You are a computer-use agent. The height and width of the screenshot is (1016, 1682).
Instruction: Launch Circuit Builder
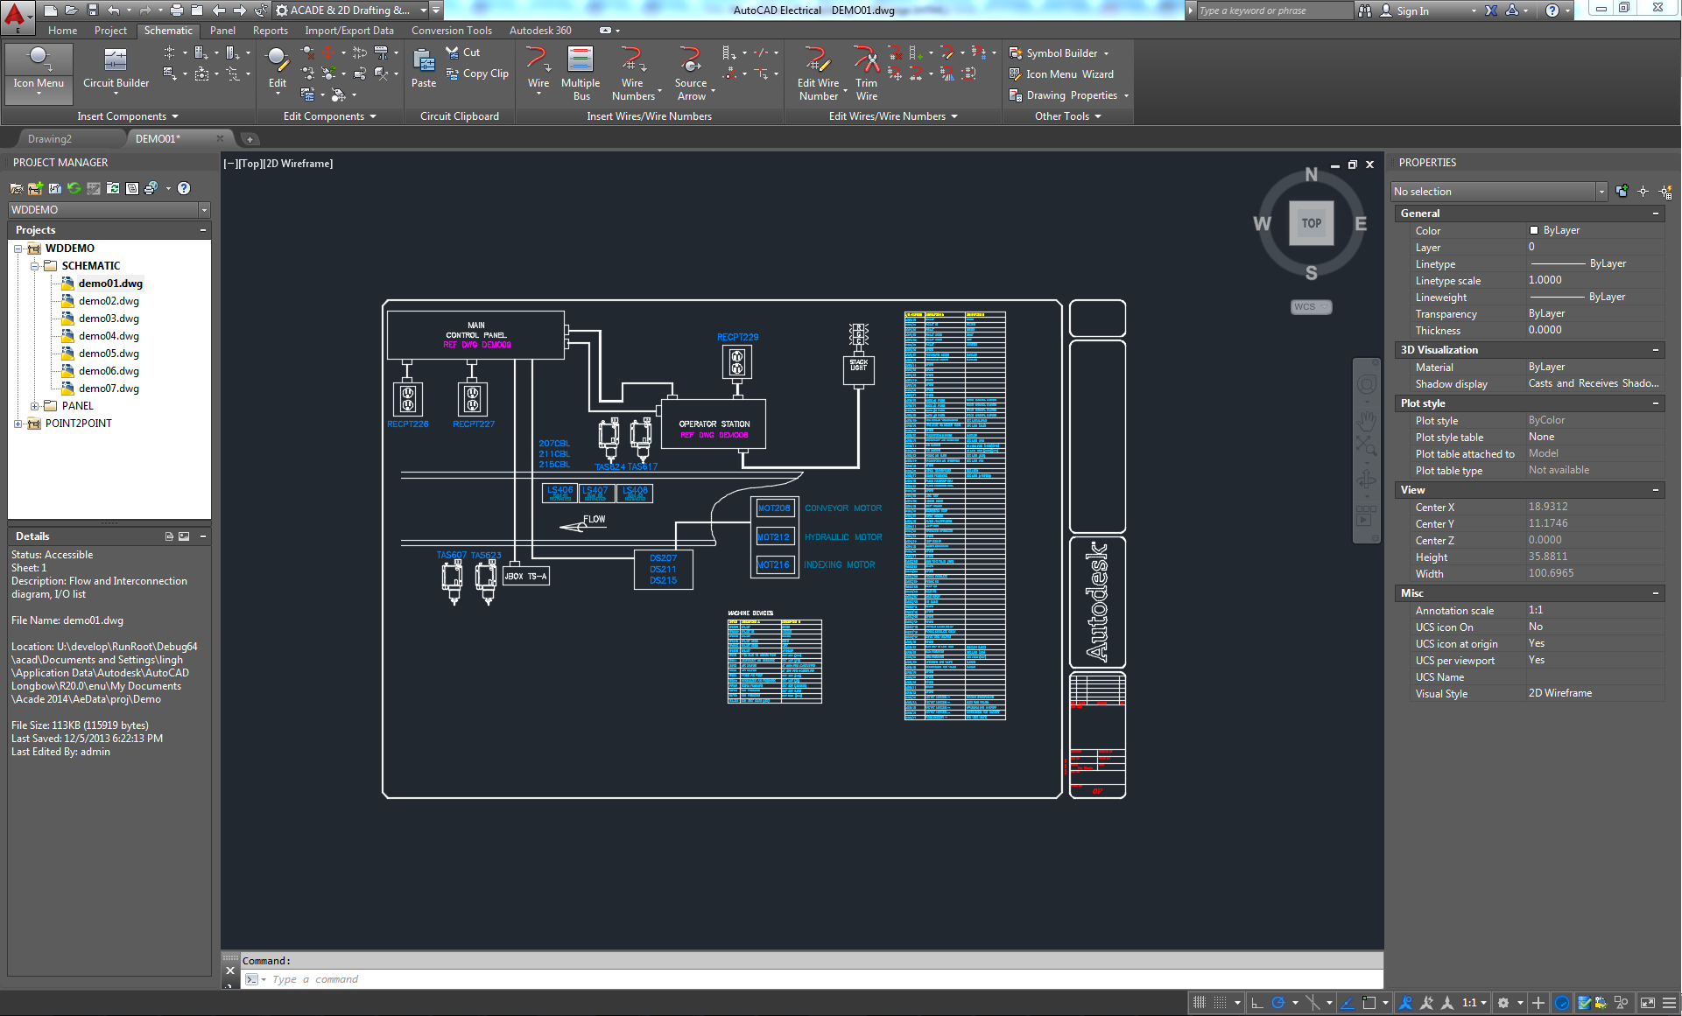116,70
